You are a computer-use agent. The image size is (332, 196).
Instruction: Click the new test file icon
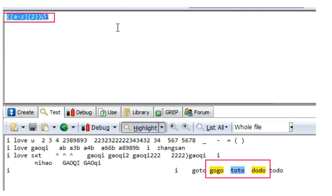pyautogui.click(x=14, y=128)
